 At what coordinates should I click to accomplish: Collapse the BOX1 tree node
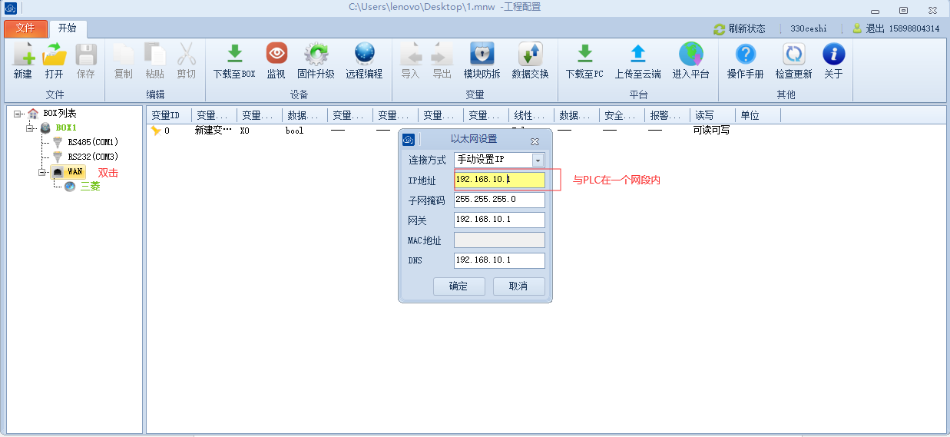(x=31, y=127)
